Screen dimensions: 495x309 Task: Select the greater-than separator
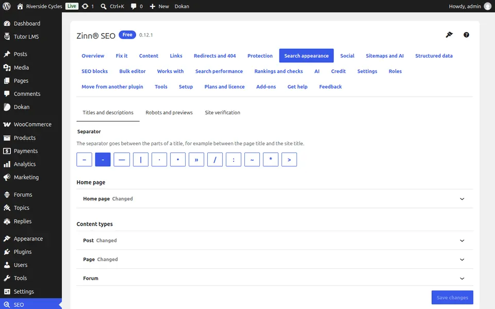[289, 160]
